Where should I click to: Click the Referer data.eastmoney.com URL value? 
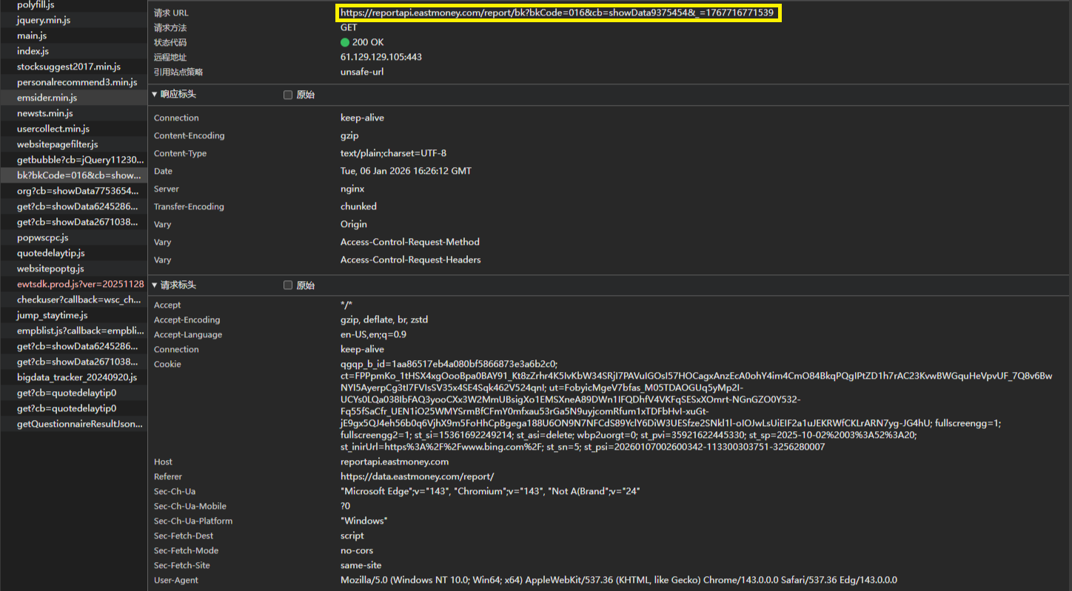(417, 476)
